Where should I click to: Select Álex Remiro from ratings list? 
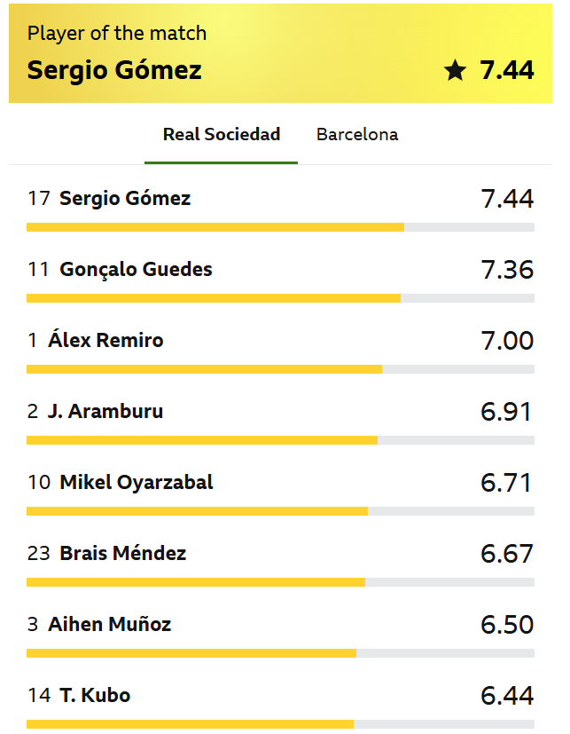(105, 340)
